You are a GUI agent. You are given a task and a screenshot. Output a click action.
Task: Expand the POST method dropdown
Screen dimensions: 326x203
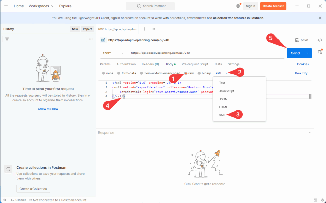click(113, 53)
